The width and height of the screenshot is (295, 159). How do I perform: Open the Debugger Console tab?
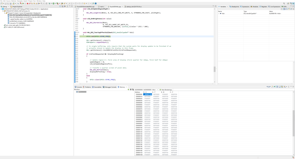pos(110,87)
